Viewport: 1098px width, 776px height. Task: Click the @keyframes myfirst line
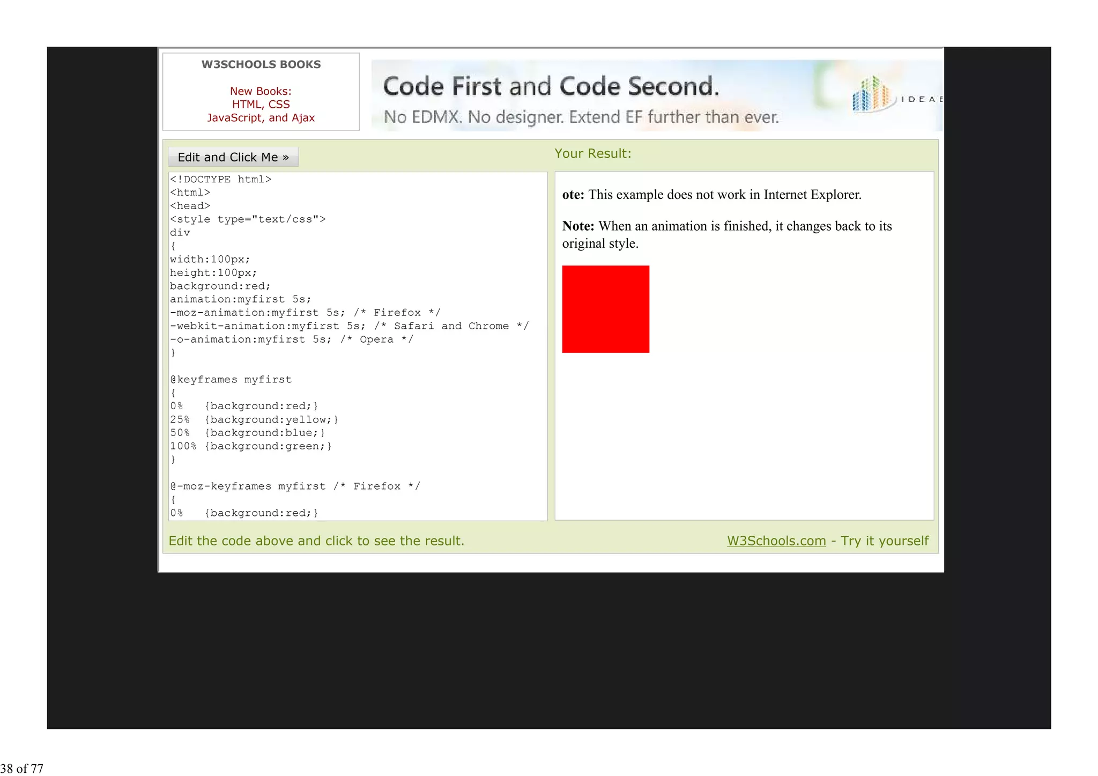click(x=231, y=380)
